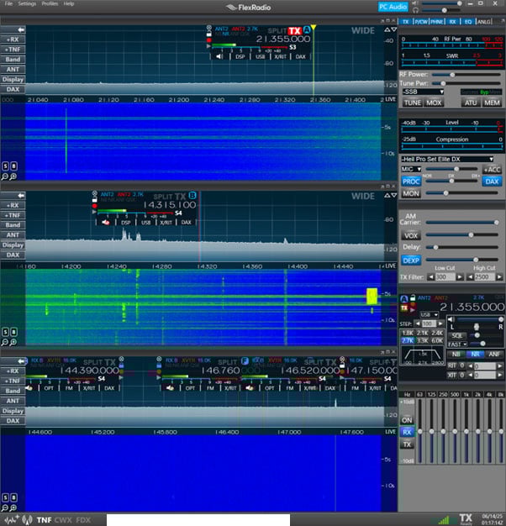Open ANT menu in 14 MHz panadapter
This screenshot has height=526, width=506.
[x=13, y=235]
